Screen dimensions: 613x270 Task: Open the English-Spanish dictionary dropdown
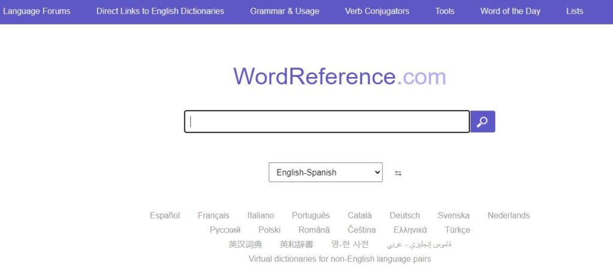pyautogui.click(x=326, y=173)
